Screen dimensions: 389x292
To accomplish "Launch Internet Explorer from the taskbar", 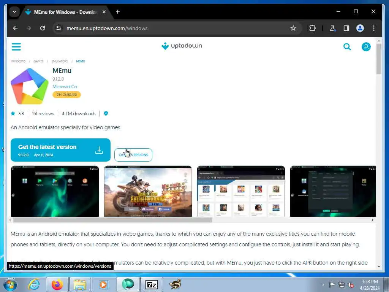I will click(34, 284).
